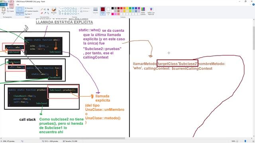Select the Color 2 background box
Viewport: 255px width, 143px height.
point(108,11)
